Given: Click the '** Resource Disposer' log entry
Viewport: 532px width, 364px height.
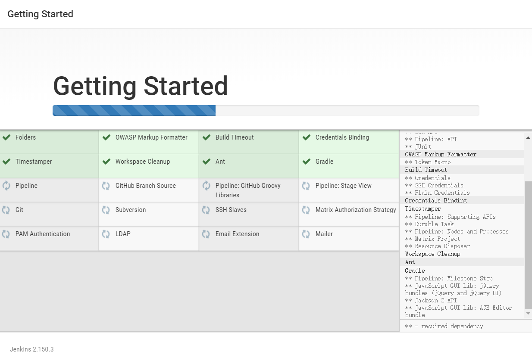Looking at the screenshot, I should 438,246.
